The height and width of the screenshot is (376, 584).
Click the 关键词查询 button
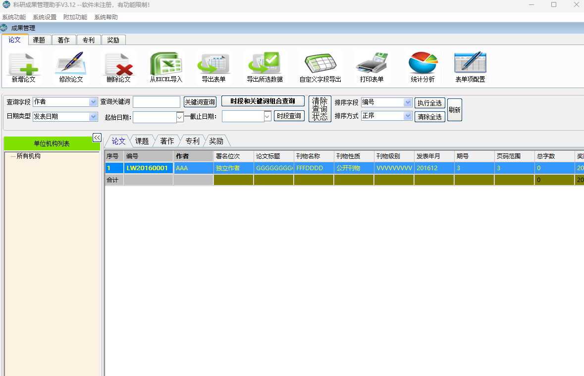point(200,102)
